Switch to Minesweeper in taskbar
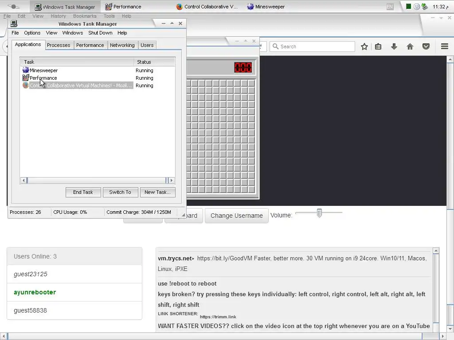 click(x=266, y=7)
